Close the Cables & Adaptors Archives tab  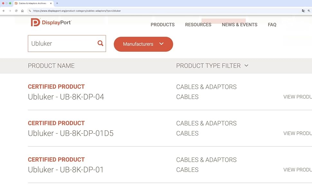51,3
